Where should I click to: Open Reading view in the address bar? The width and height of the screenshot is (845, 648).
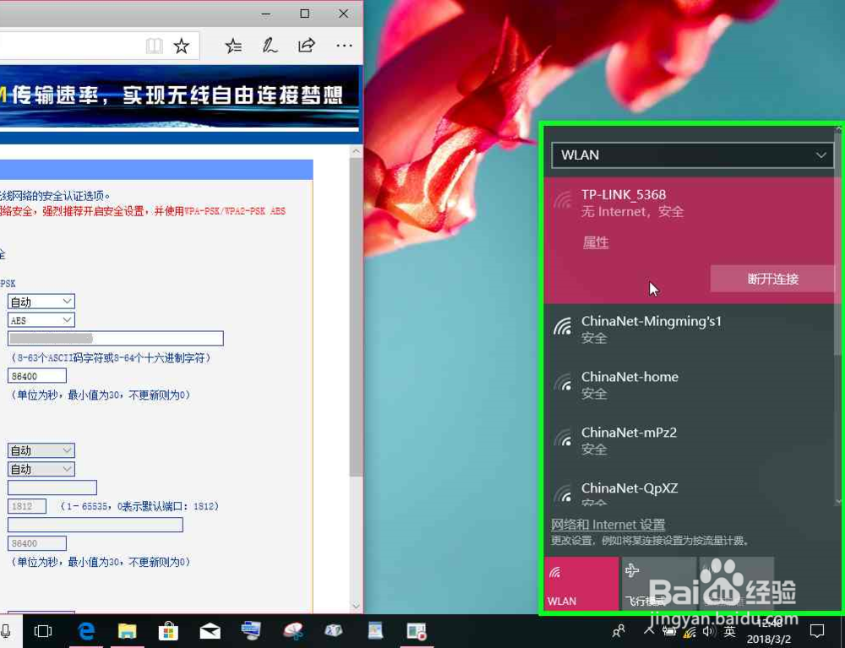click(156, 46)
